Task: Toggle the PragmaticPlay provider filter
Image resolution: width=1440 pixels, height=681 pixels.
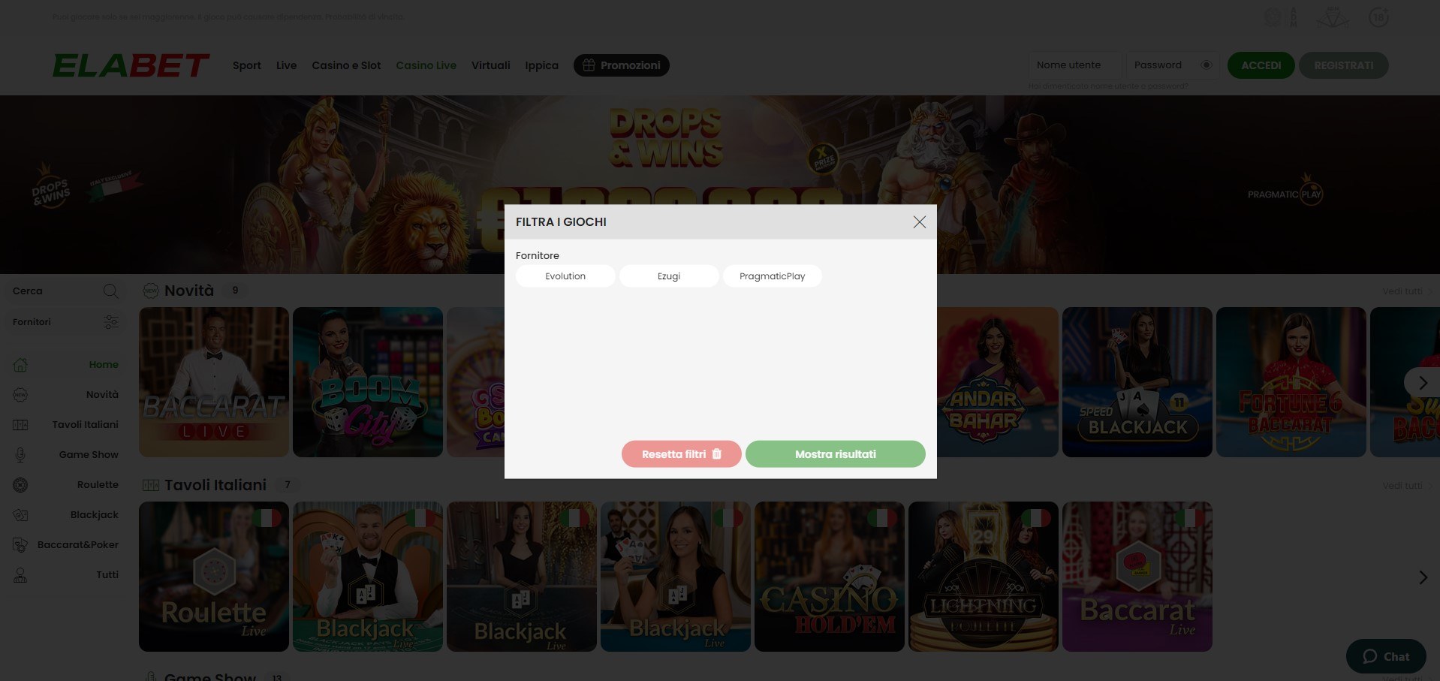Action: [x=772, y=276]
